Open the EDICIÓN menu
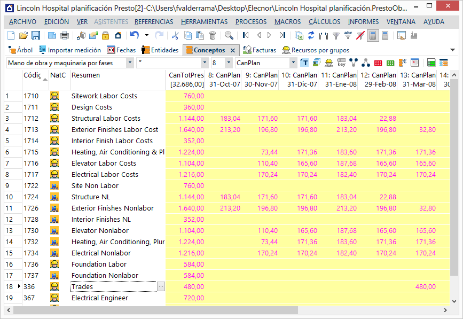 [x=57, y=22]
